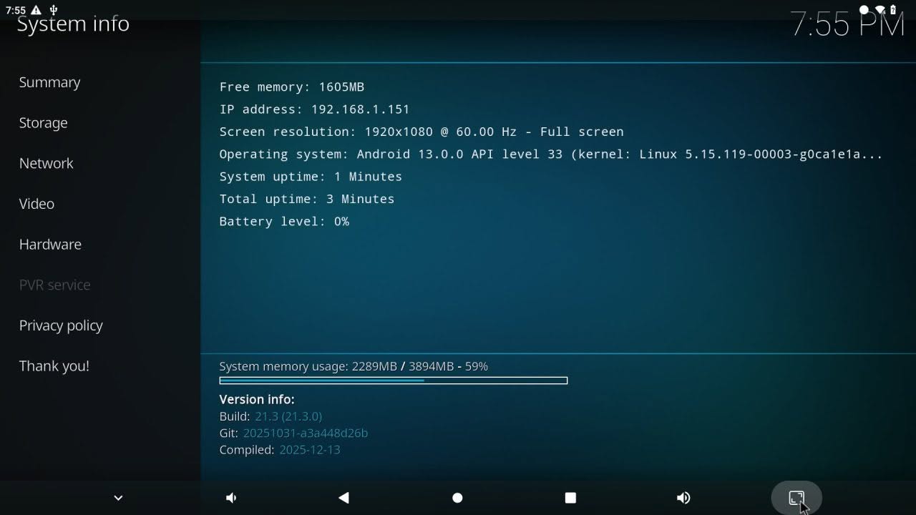This screenshot has width=916, height=515.
Task: Open the Privacy policy page
Action: coord(61,325)
